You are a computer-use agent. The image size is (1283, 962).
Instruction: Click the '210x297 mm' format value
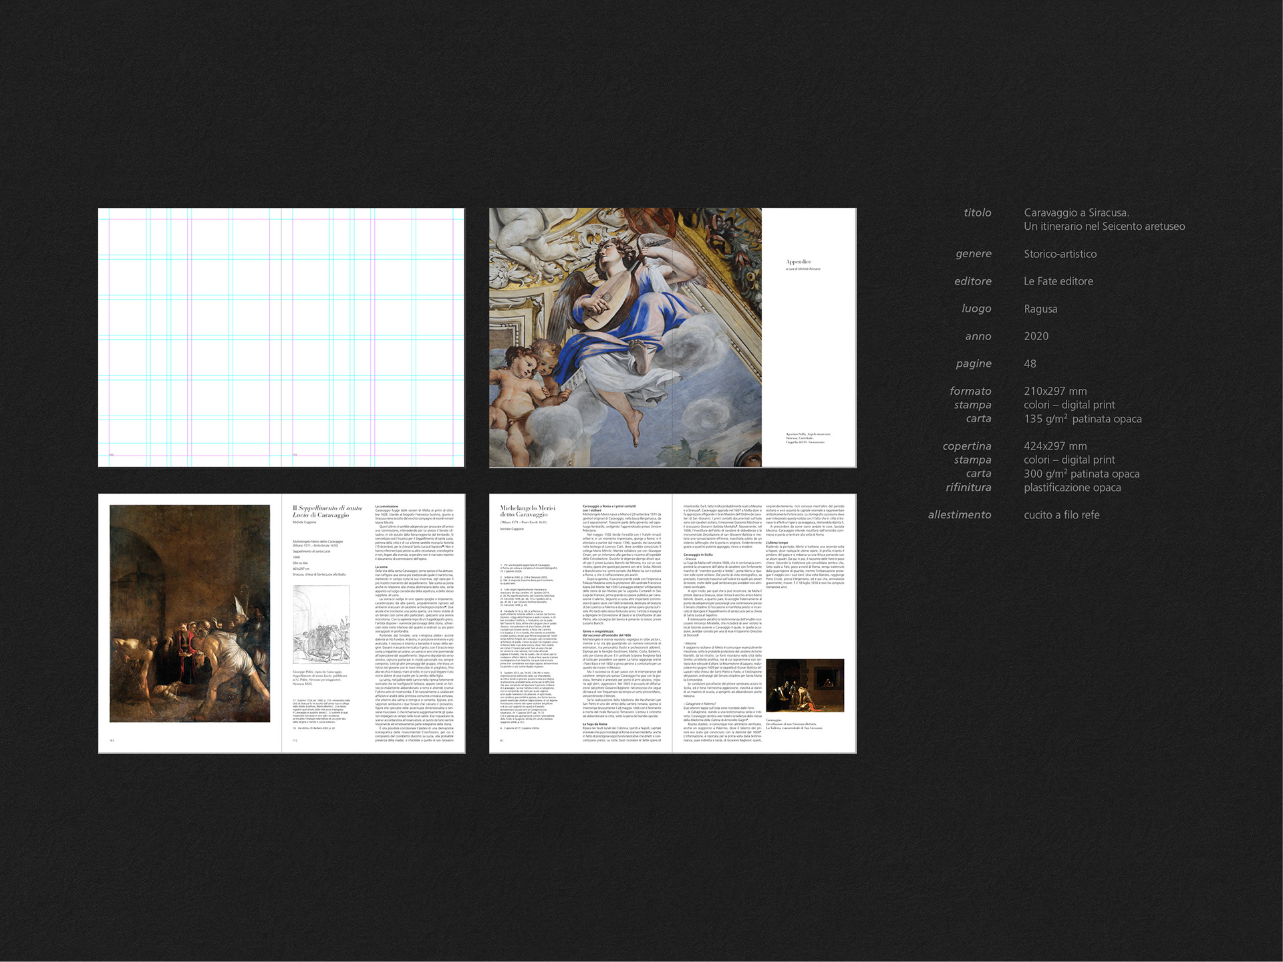(x=1055, y=391)
